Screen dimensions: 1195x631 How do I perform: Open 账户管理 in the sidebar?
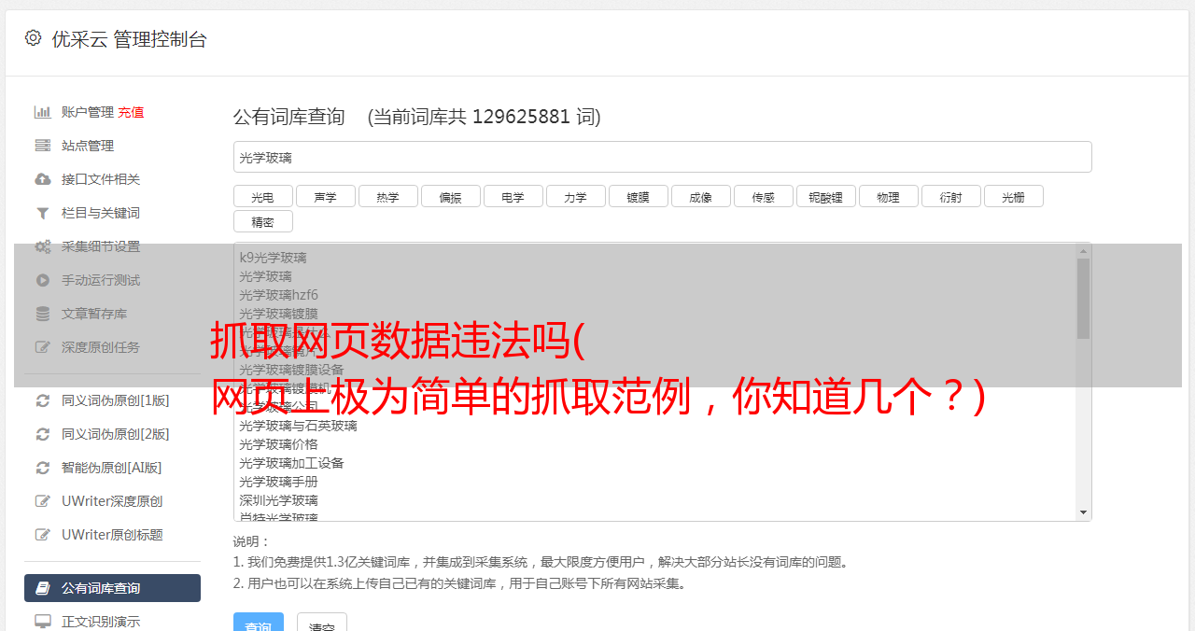coord(88,112)
